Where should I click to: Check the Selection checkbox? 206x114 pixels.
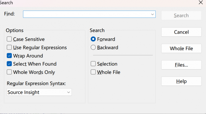click(93, 64)
